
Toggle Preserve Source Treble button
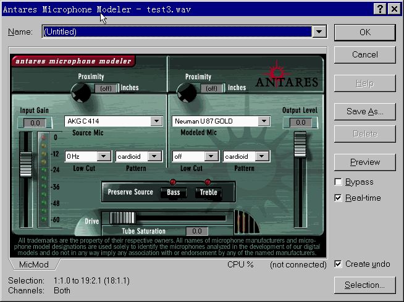[x=208, y=192]
